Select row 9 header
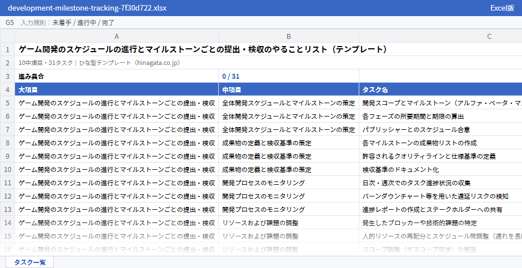Image resolution: width=522 pixels, height=268 pixels. [7, 156]
